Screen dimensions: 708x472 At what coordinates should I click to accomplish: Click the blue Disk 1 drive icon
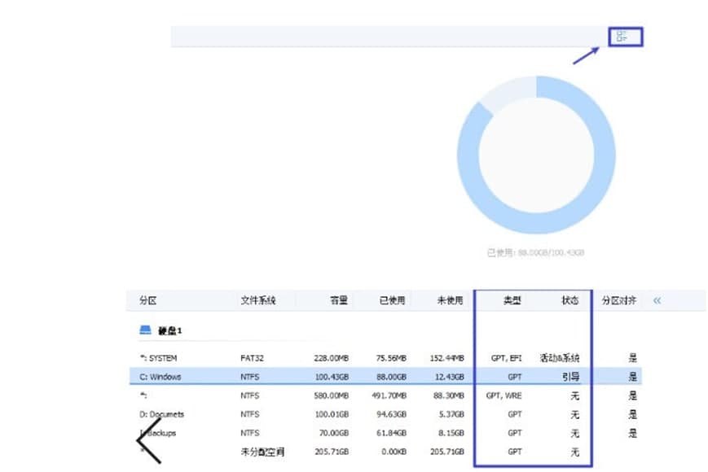pyautogui.click(x=145, y=330)
